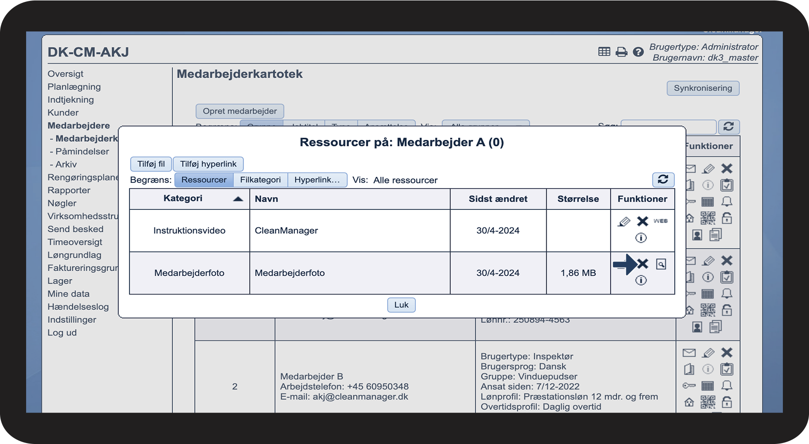Edit the Instruktionsvideo resource with pencil icon

624,222
